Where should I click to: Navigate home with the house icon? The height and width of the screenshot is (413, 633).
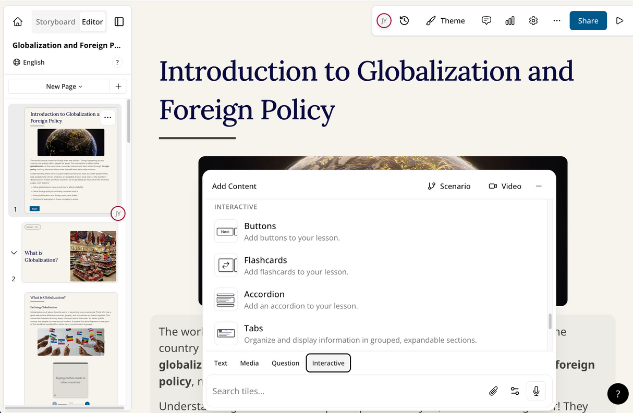(17, 21)
